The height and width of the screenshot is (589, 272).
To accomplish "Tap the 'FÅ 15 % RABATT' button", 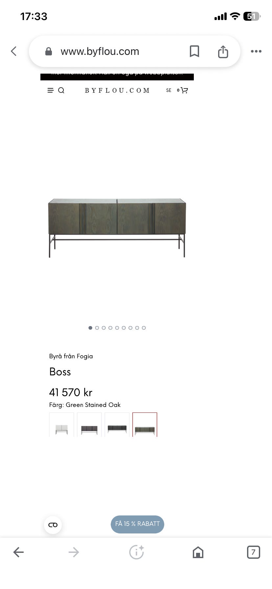I will point(137,524).
